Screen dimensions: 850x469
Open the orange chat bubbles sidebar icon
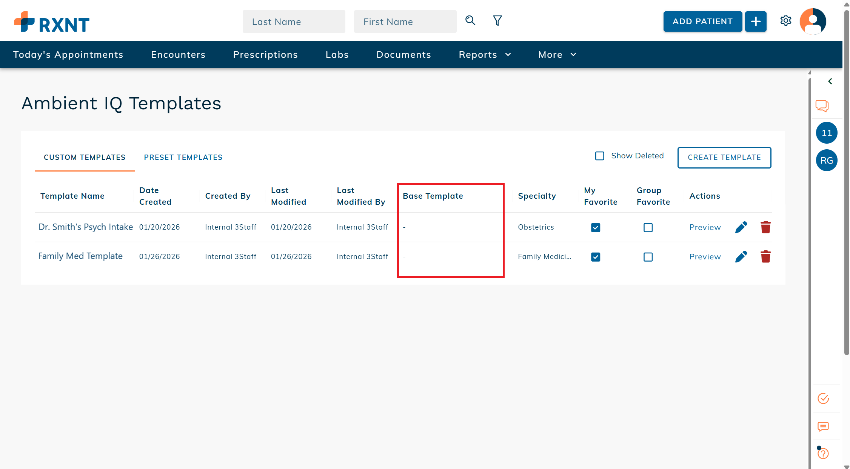pos(822,106)
